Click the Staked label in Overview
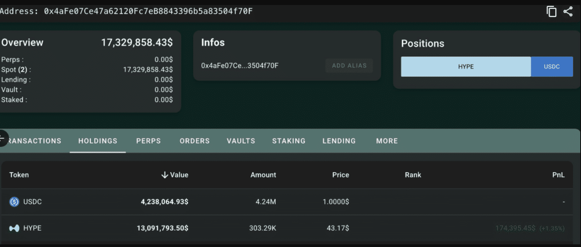581x247 pixels. click(14, 100)
